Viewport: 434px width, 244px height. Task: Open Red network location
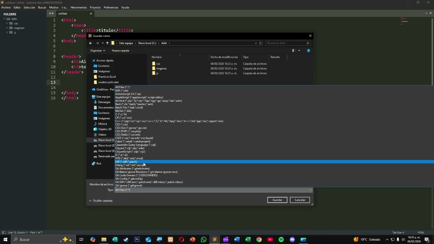click(98, 163)
